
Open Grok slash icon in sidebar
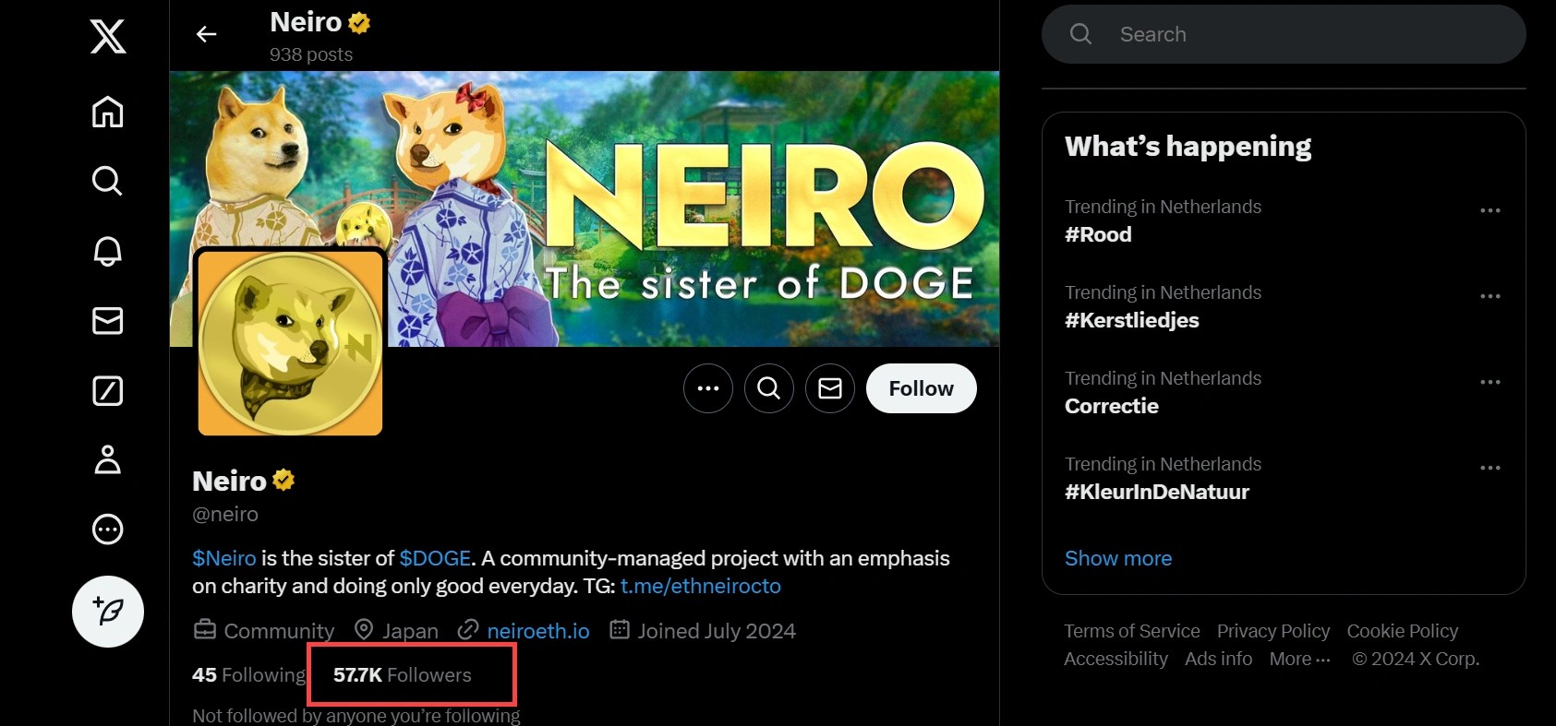coord(108,390)
